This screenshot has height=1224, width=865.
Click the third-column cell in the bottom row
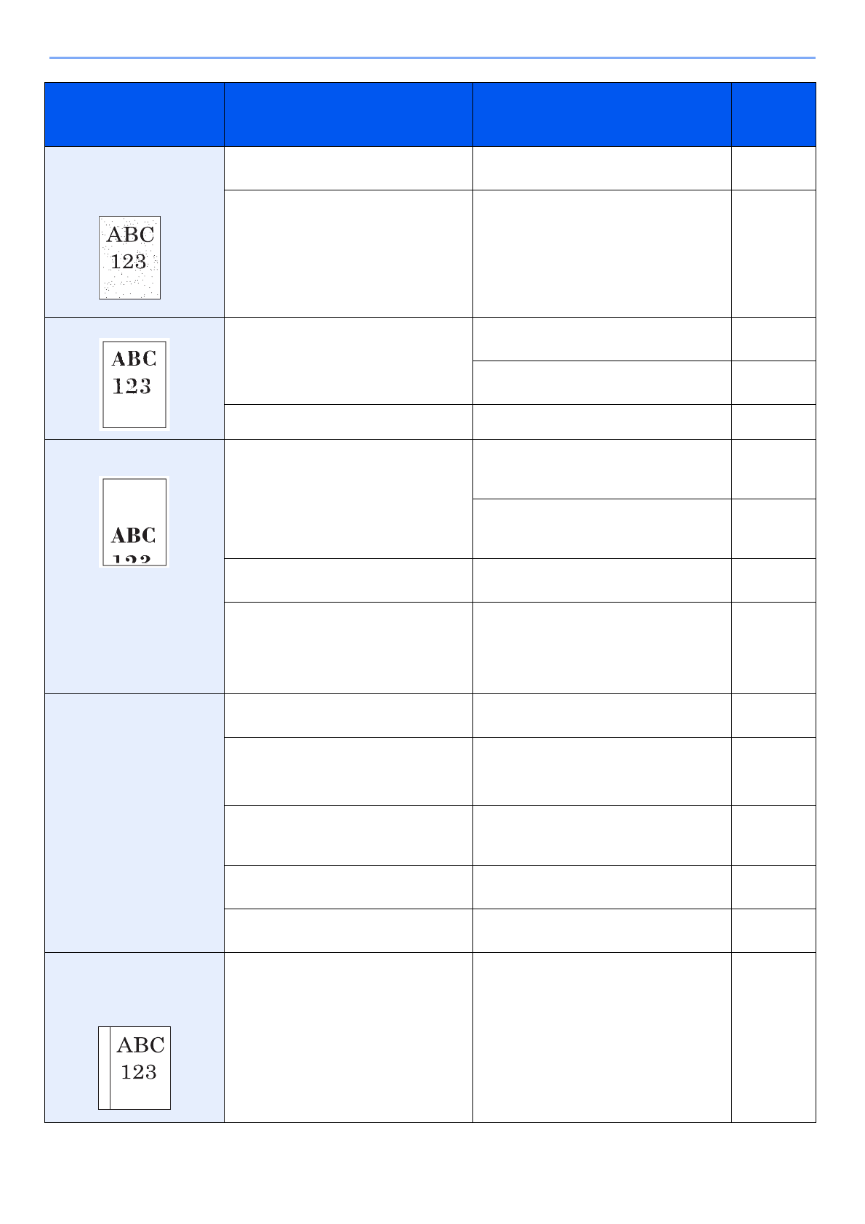(x=602, y=1037)
